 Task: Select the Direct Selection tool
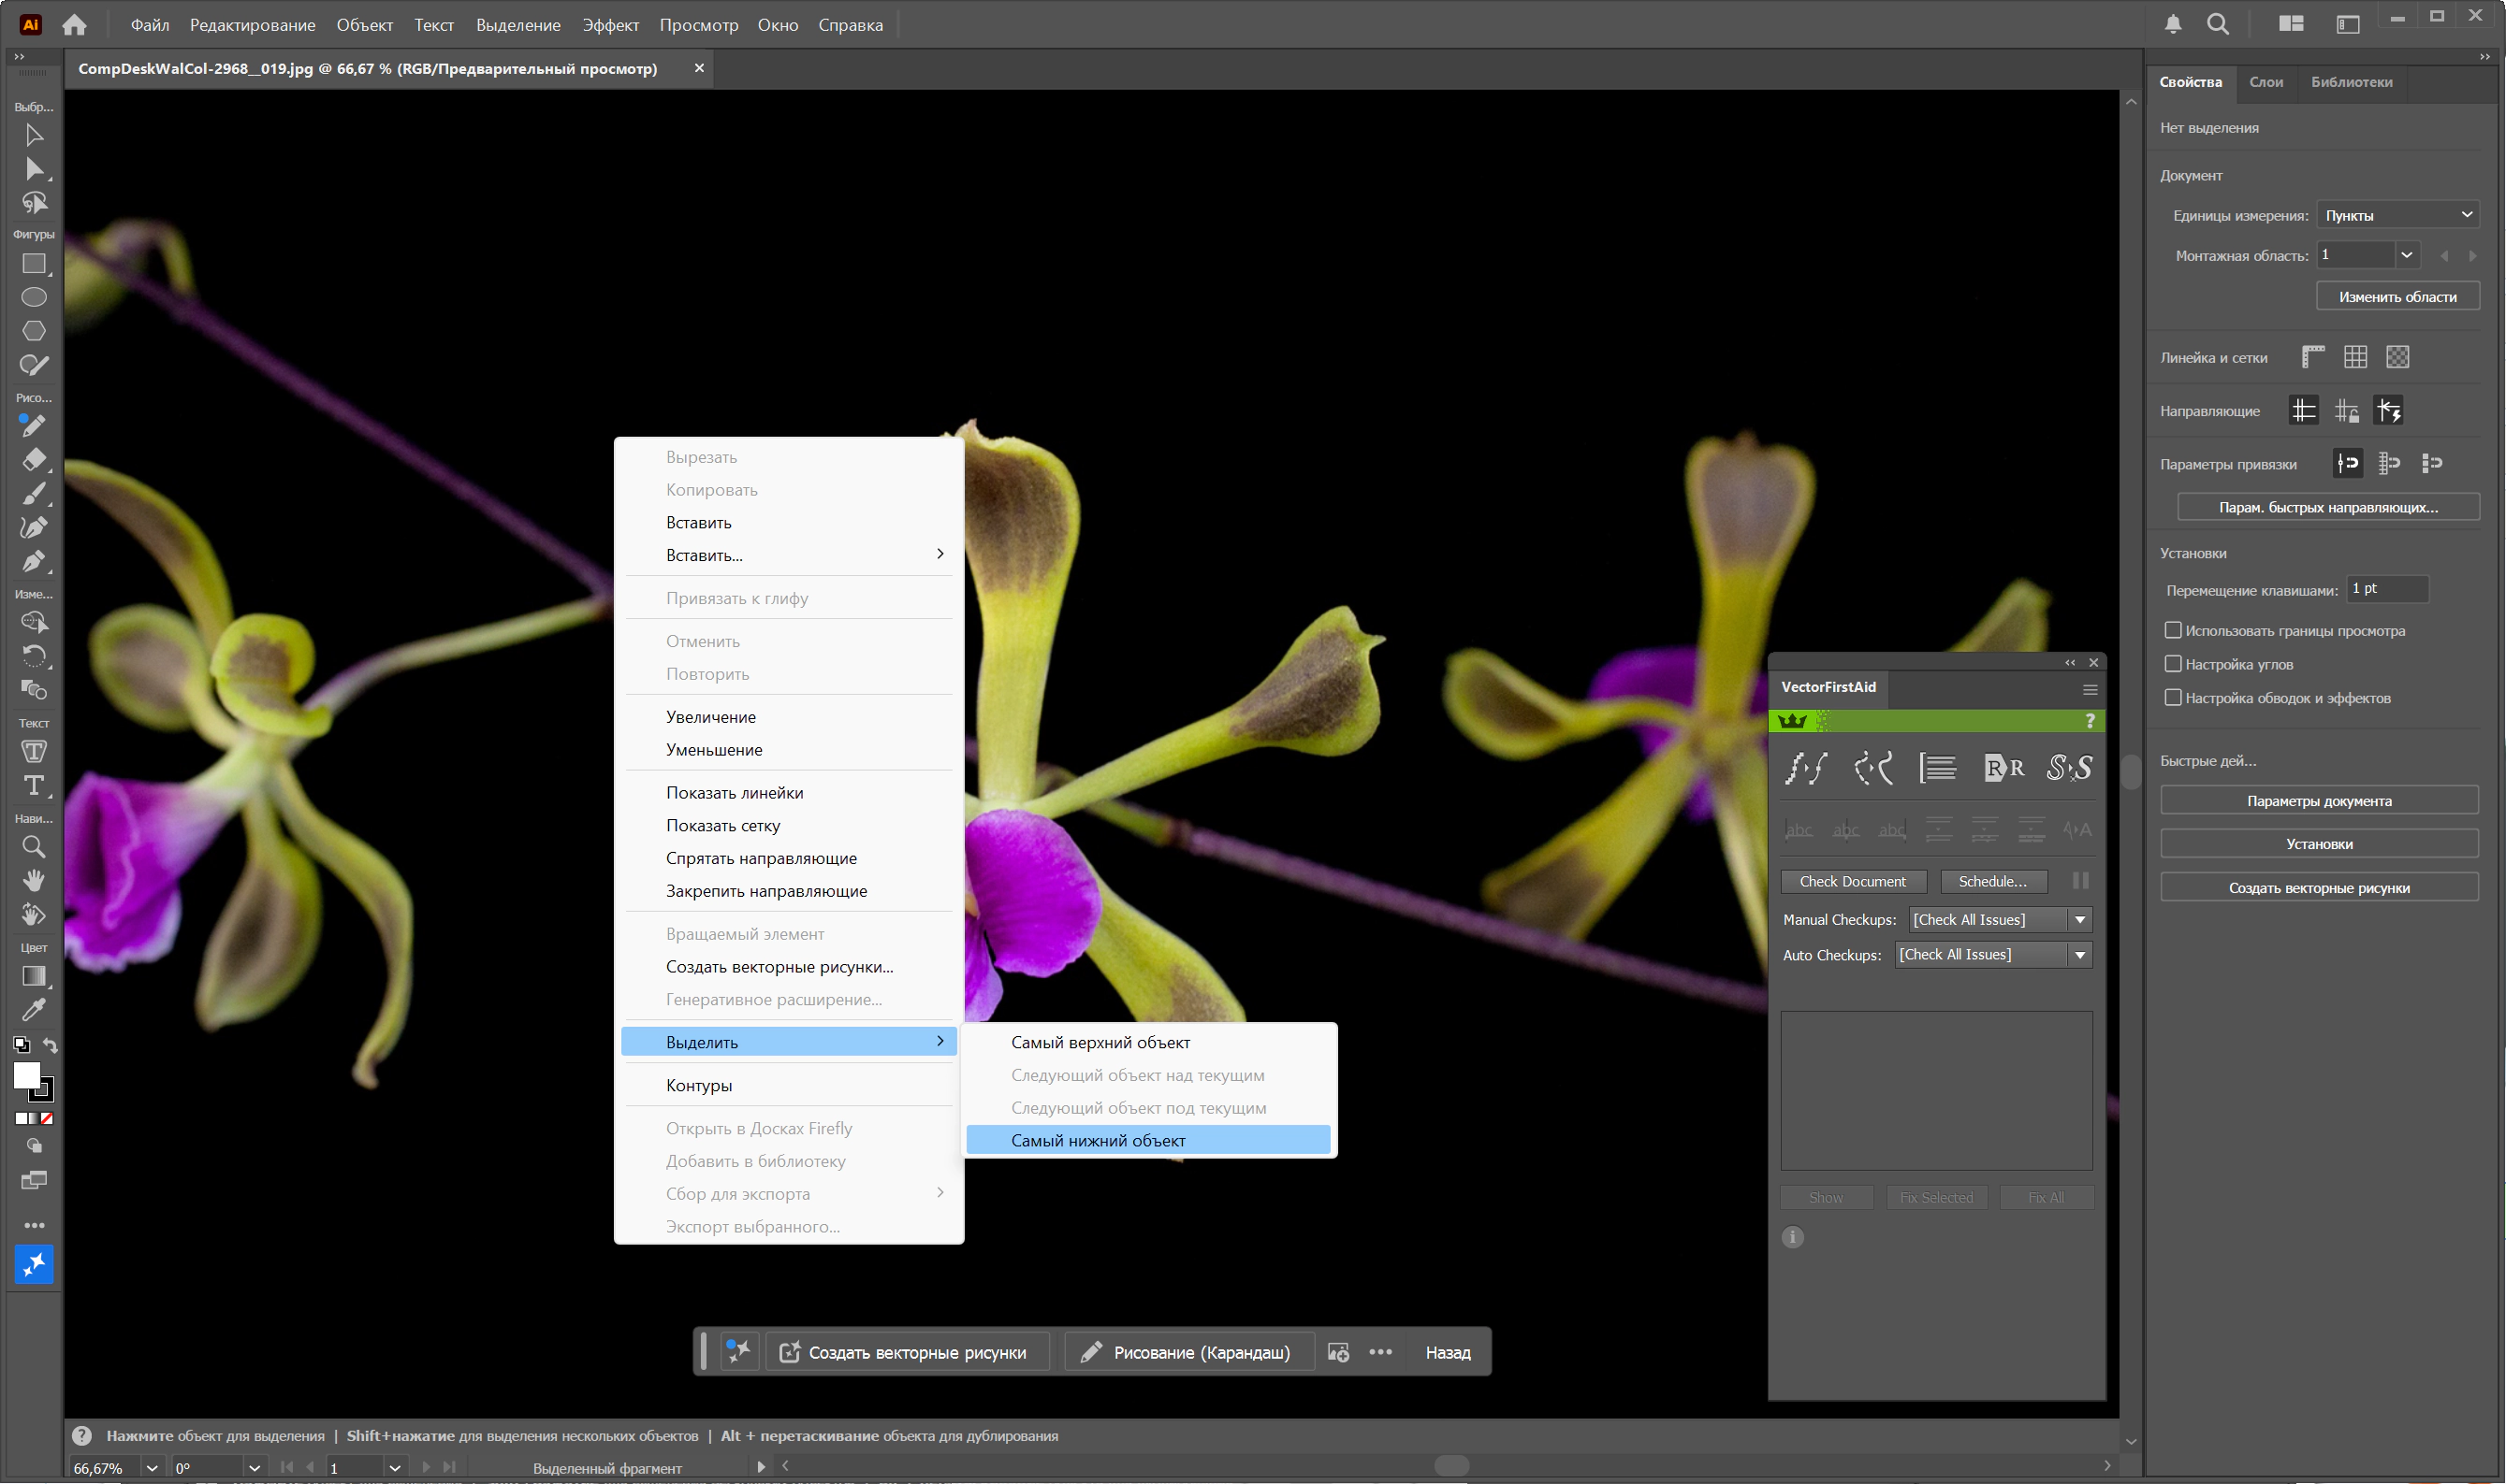(x=34, y=169)
